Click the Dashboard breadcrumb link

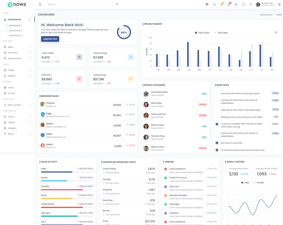pyautogui.click(x=266, y=15)
